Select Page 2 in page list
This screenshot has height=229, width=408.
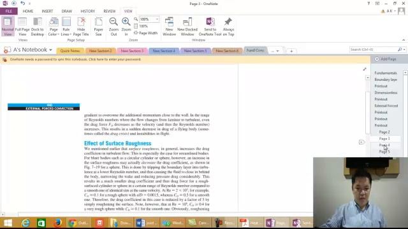[384, 132]
